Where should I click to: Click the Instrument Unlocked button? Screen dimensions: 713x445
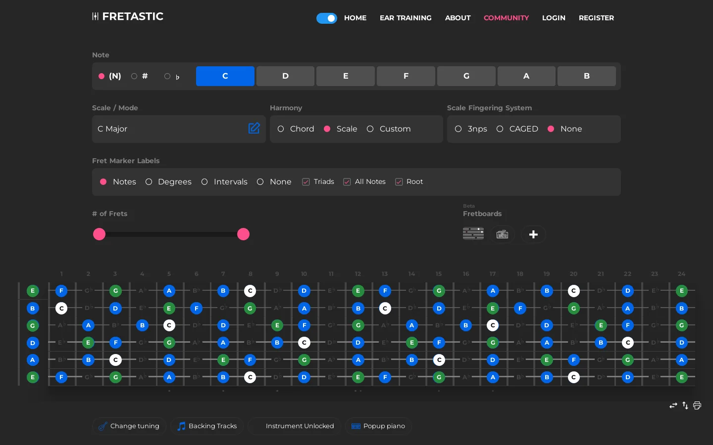295,426
